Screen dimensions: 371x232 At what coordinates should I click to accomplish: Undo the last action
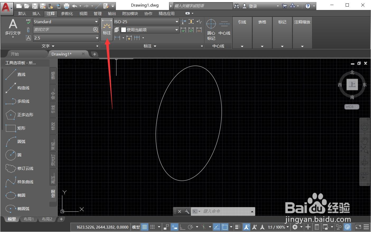click(x=74, y=6)
